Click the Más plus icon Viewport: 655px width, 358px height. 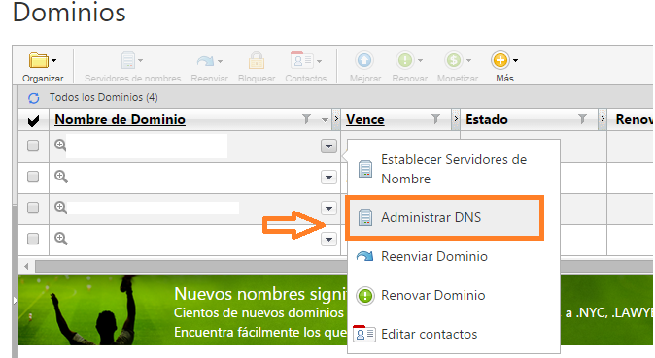(x=500, y=60)
